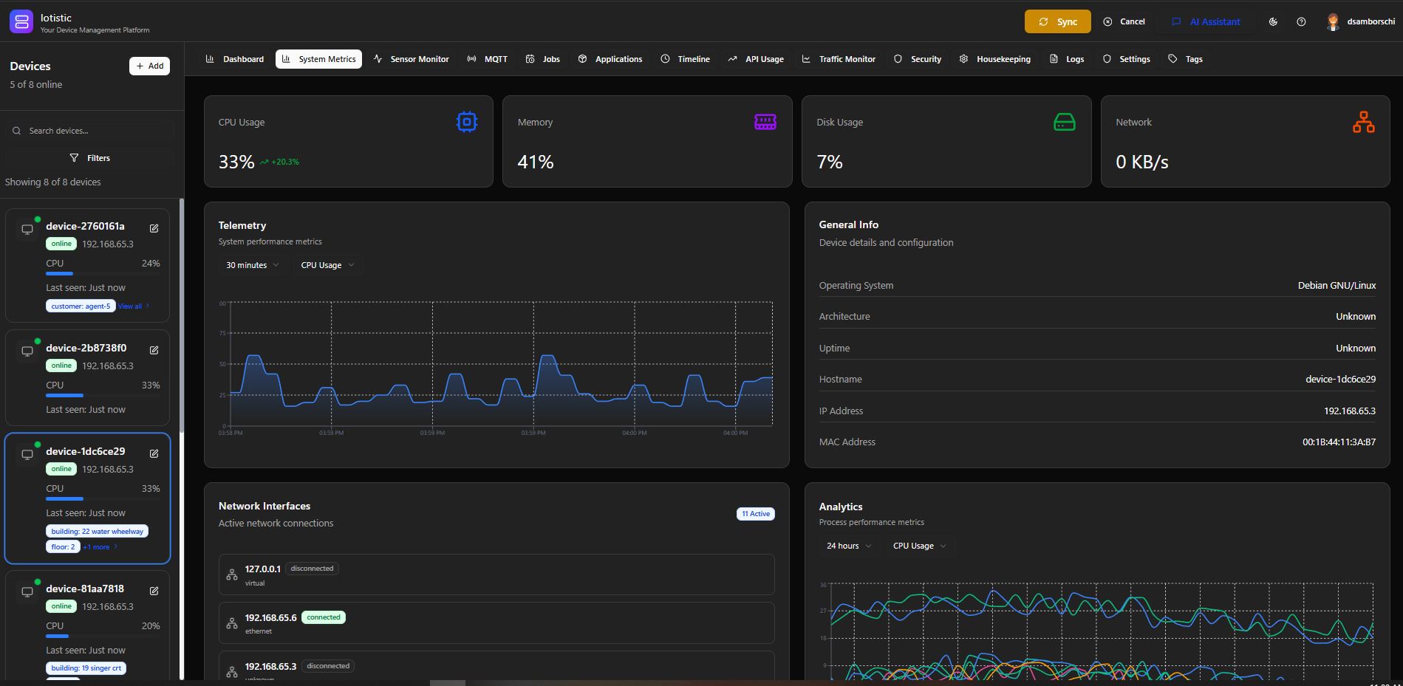Click the Network topology icon
The image size is (1403, 686).
(1363, 122)
